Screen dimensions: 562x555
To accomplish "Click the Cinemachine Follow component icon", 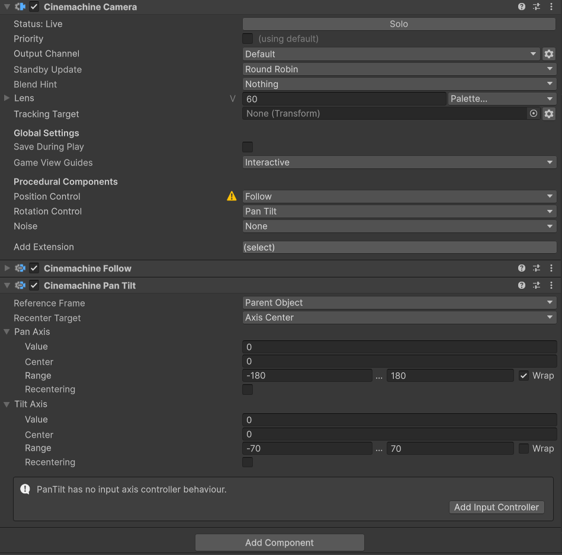I will coord(20,268).
